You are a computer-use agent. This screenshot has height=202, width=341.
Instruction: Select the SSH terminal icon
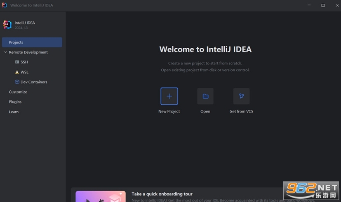(x=17, y=62)
